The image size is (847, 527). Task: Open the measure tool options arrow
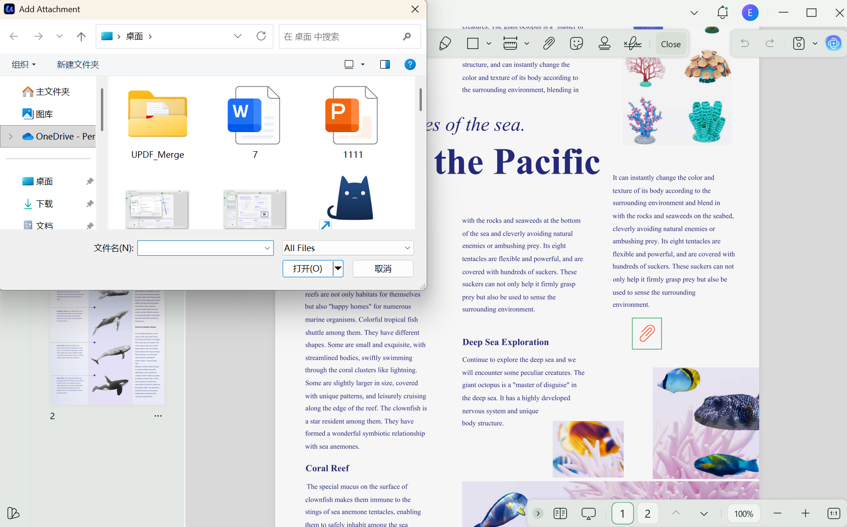pyautogui.click(x=527, y=44)
